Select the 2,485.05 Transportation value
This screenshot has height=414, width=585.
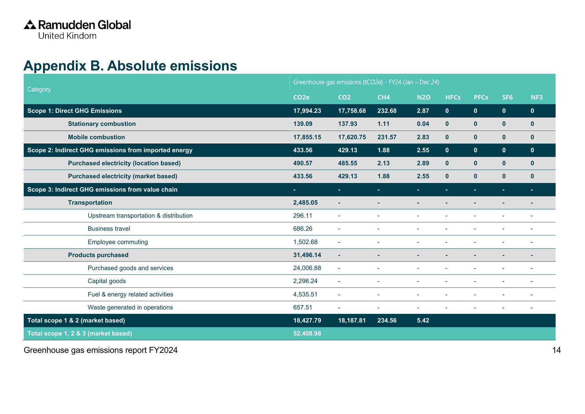[306, 203]
